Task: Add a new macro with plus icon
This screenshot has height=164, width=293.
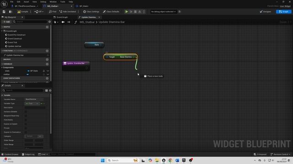Action: (x=47, y=60)
